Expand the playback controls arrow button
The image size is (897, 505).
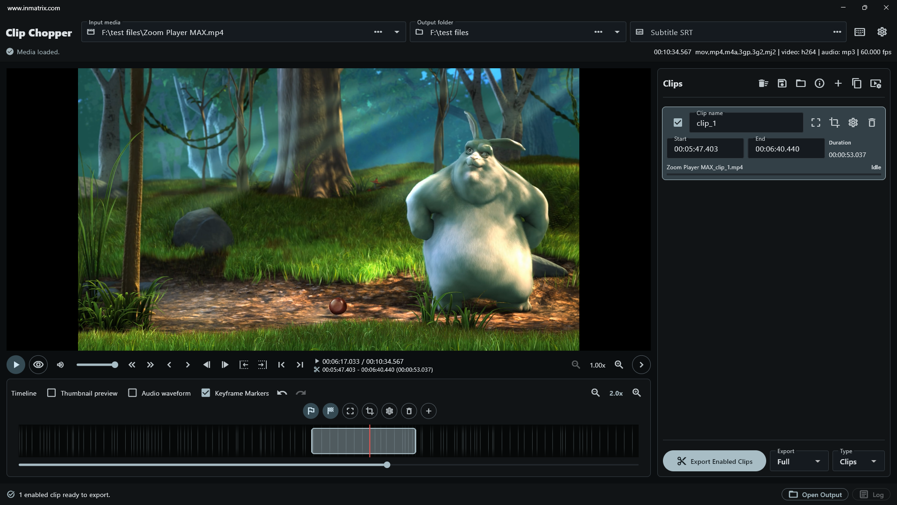[641, 365]
